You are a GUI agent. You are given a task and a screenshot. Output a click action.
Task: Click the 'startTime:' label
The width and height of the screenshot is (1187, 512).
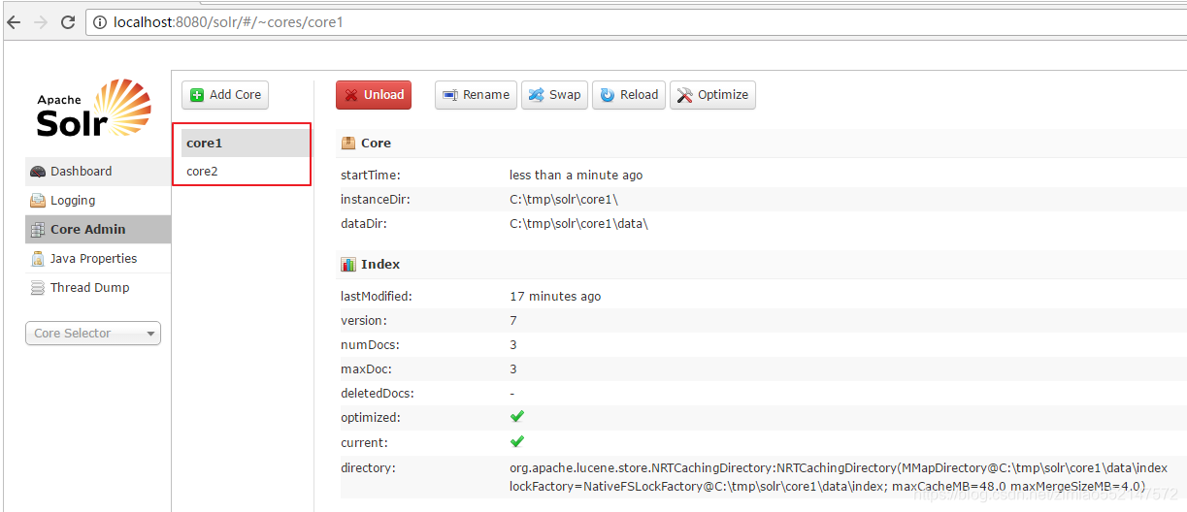(x=371, y=176)
